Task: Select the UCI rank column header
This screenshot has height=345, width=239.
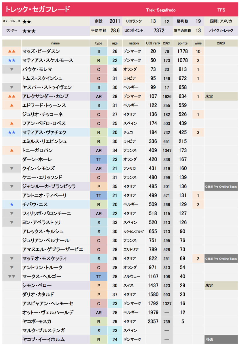Action: coord(153,43)
